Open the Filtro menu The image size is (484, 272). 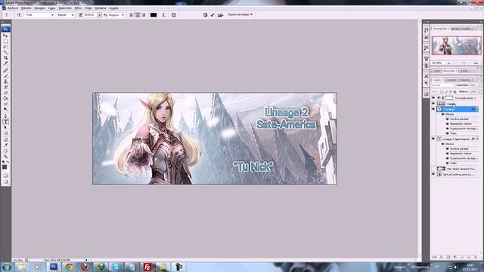(x=78, y=8)
